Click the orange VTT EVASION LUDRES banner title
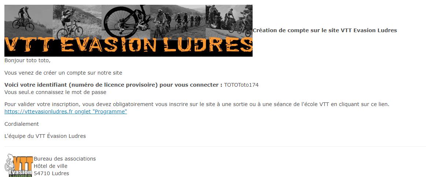Screen dimensions: 426x177 pos(129,45)
